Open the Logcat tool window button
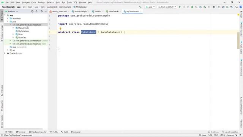 pos(76,132)
